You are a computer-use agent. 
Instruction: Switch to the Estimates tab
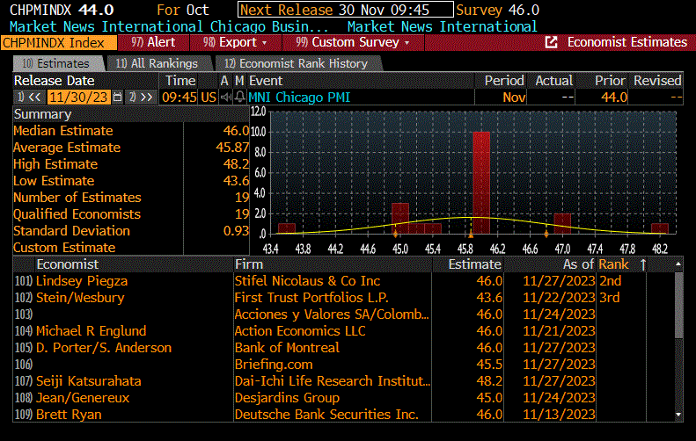58,64
